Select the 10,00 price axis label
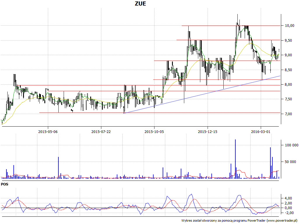The height and width of the screenshot is (224, 299). 289,26
